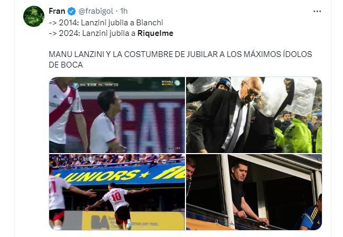
Task: Click the sports channel logo in bottom-left photo
Action: coord(168,162)
